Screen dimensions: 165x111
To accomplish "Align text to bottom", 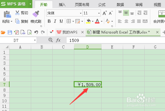I will [132, 13].
